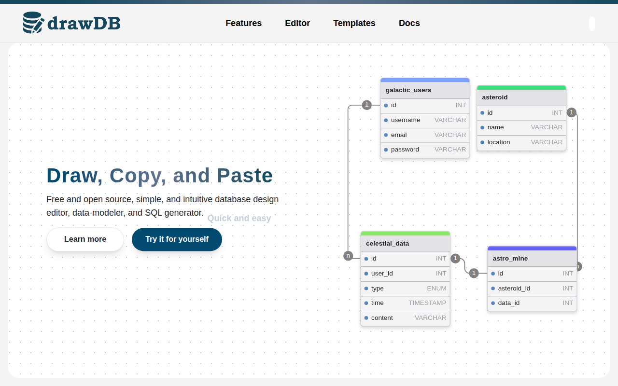Click the data_id field in astro_mine
This screenshot has height=386, width=618.
point(532,303)
